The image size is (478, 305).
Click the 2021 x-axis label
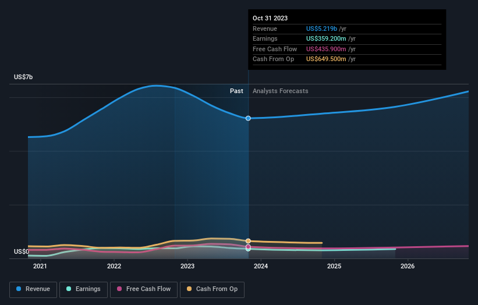[x=40, y=266]
